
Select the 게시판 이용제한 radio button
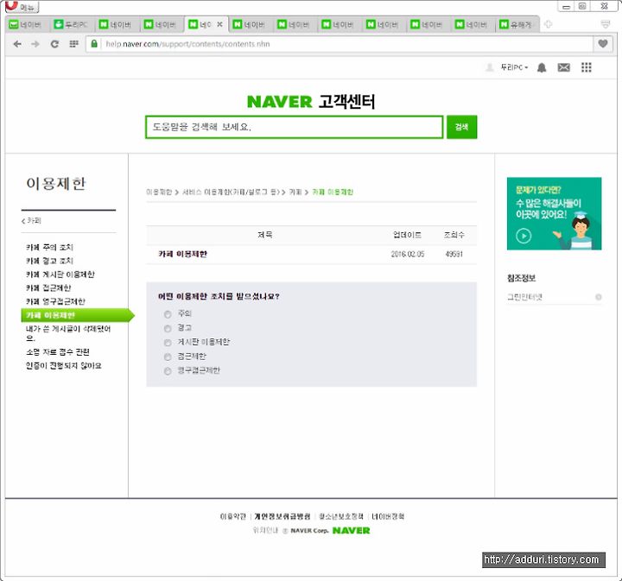pyautogui.click(x=168, y=343)
